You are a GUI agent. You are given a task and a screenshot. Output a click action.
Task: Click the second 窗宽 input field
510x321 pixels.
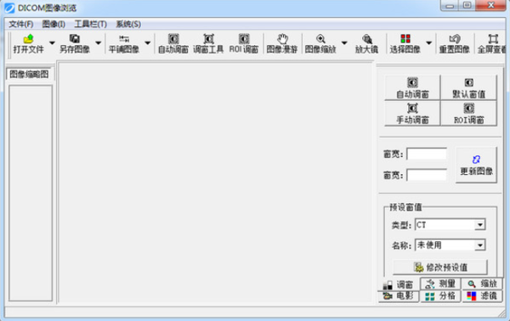(427, 176)
